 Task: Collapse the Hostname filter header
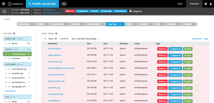pos(17,64)
